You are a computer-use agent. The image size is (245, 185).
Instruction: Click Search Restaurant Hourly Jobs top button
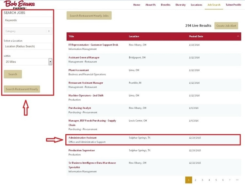pyautogui.click(x=89, y=15)
